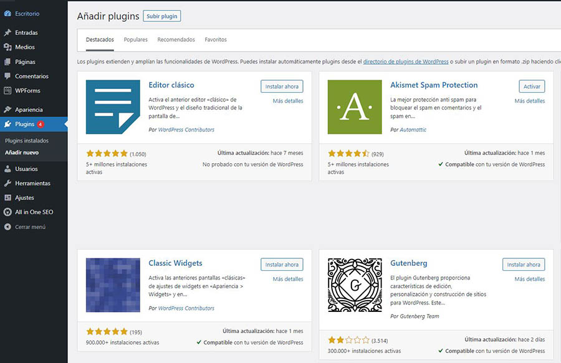Click the All in One SEO gear icon
The width and height of the screenshot is (561, 363).
click(x=7, y=212)
